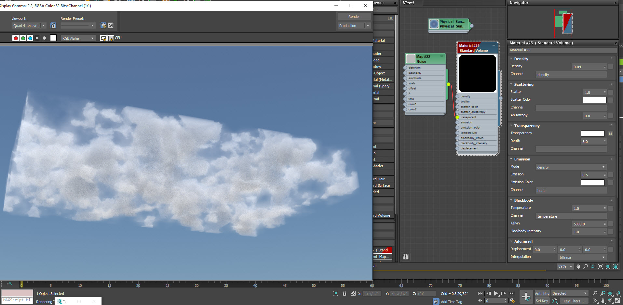Select the pan hand tool in material editor

click(x=578, y=266)
